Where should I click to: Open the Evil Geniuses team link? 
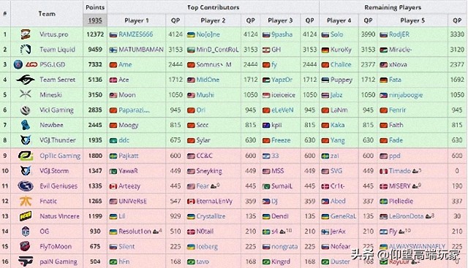(x=58, y=186)
